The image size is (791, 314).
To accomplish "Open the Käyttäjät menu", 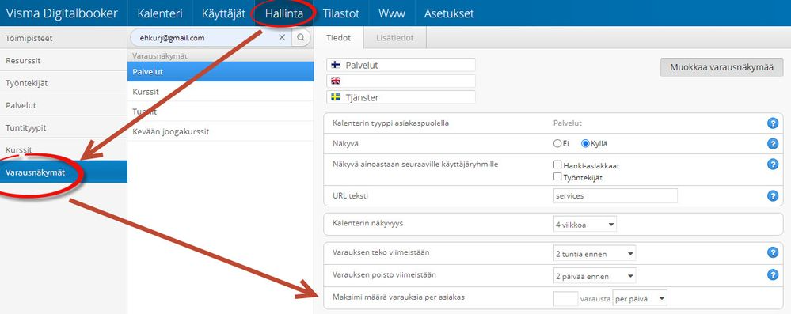I will (x=223, y=13).
